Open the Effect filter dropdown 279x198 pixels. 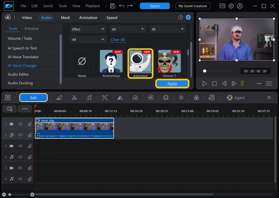point(88,29)
